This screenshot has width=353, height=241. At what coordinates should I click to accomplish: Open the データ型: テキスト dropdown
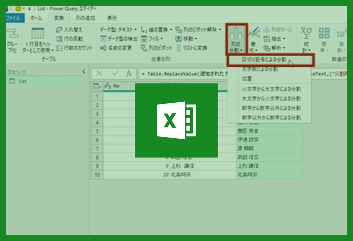pyautogui.click(x=135, y=30)
